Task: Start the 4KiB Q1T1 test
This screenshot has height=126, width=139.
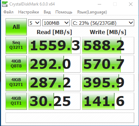Action: click(x=16, y=101)
